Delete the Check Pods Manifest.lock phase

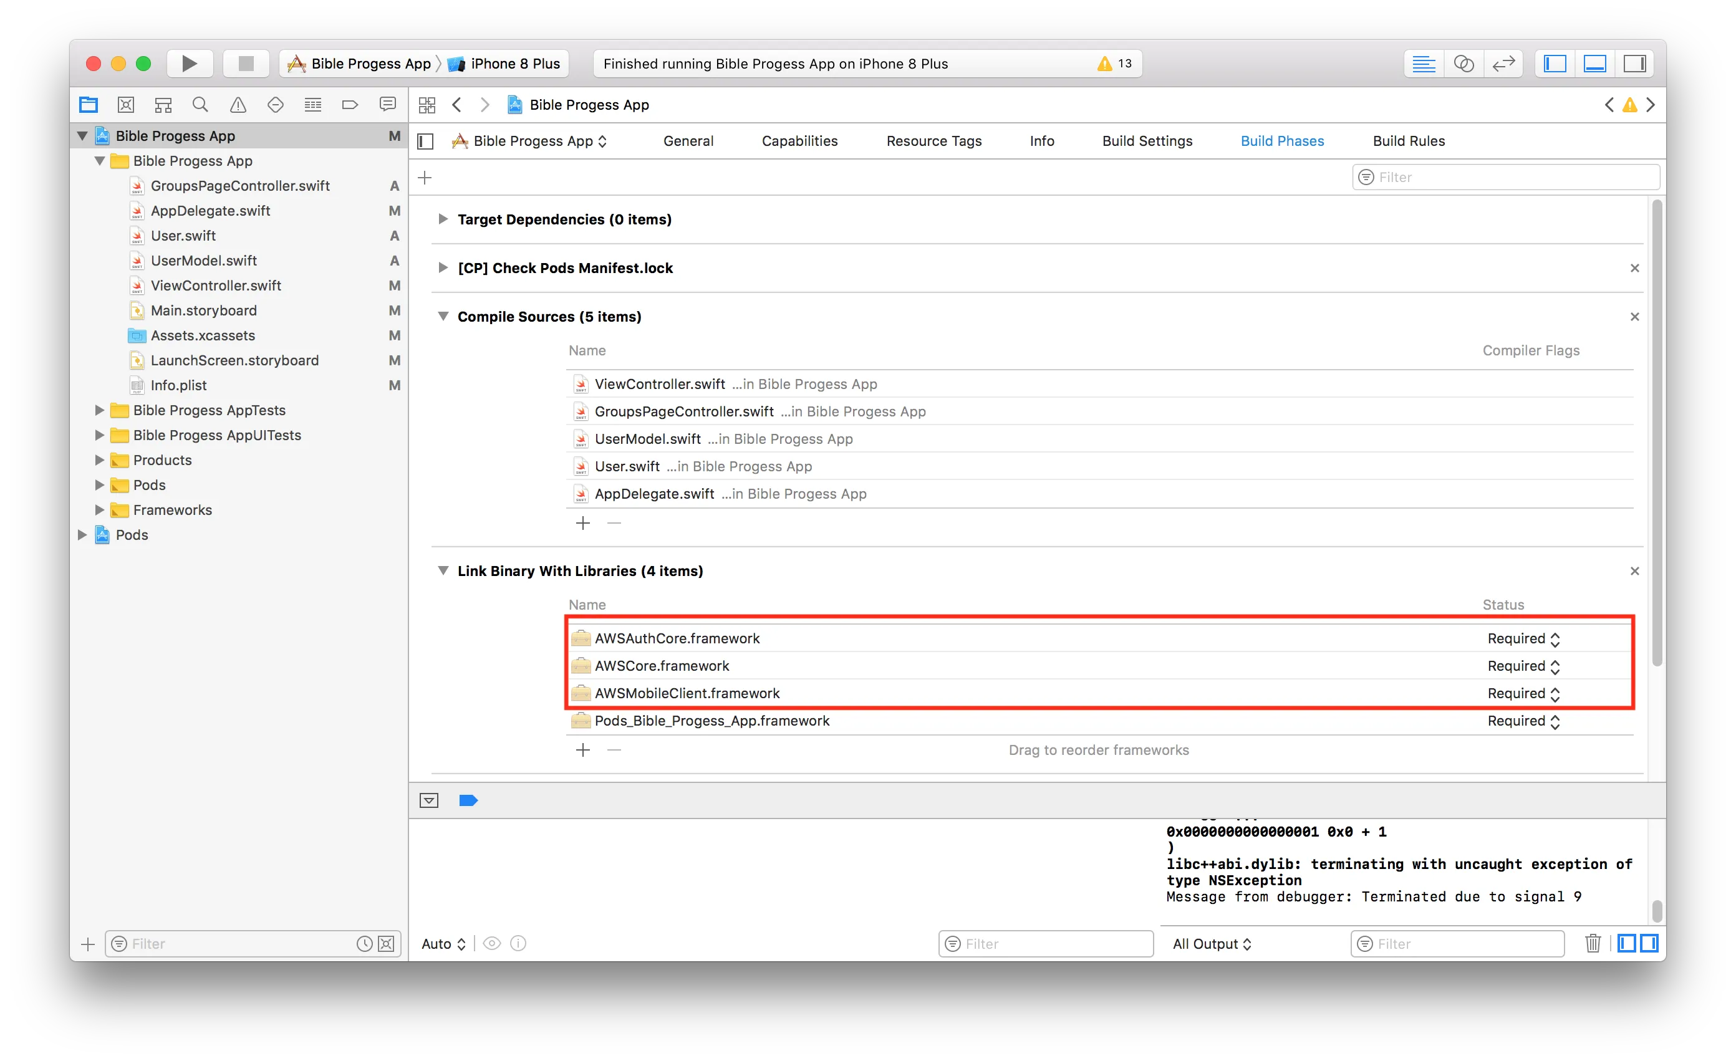(x=1634, y=267)
